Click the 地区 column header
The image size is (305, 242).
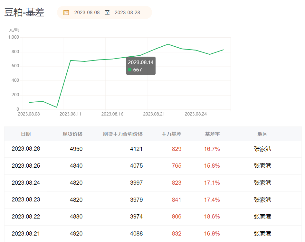pyautogui.click(x=262, y=134)
